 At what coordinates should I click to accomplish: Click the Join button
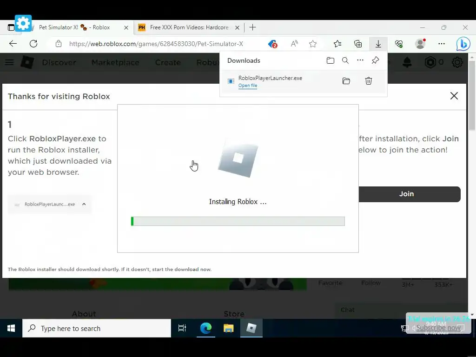pyautogui.click(x=410, y=194)
